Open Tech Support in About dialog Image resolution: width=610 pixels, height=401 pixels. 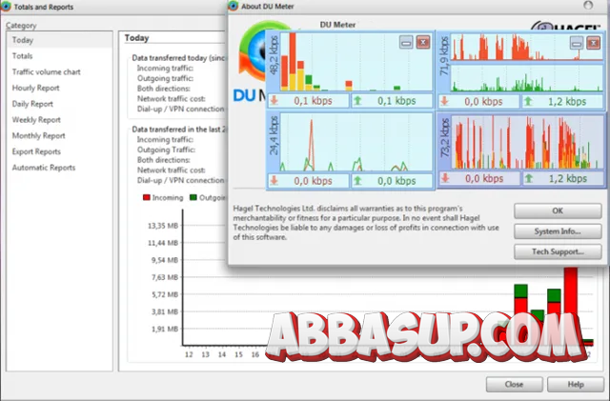(558, 251)
